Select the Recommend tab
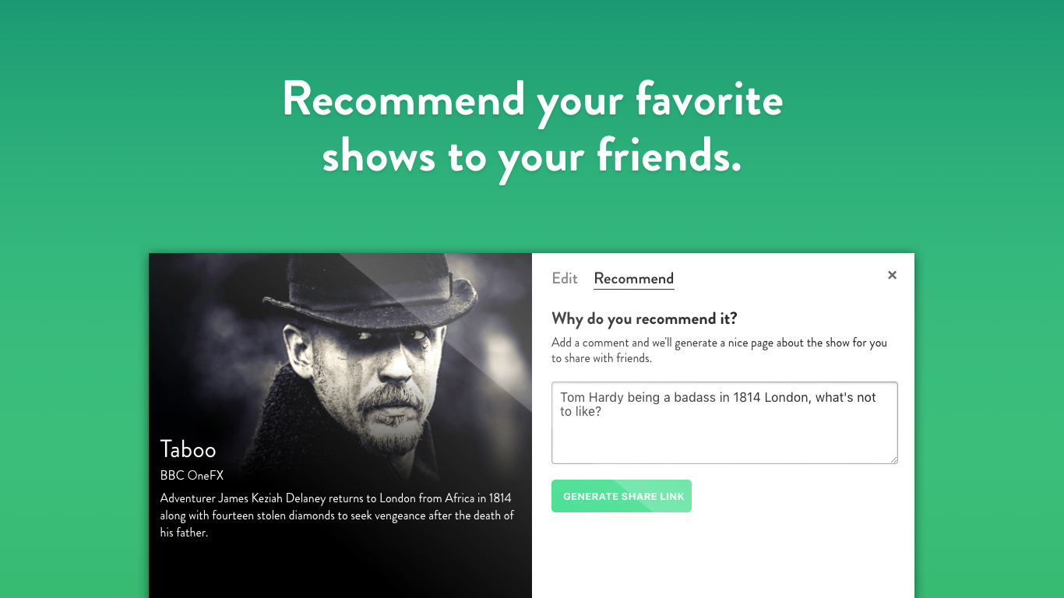The width and height of the screenshot is (1064, 598). point(634,279)
